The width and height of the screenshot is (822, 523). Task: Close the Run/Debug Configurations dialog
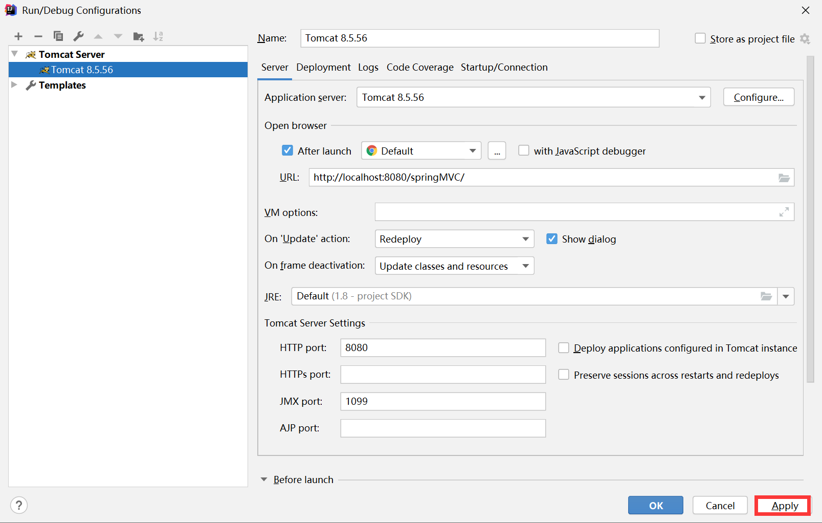pyautogui.click(x=806, y=10)
